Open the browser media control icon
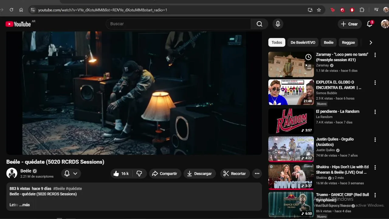The image size is (389, 219). pos(377,10)
